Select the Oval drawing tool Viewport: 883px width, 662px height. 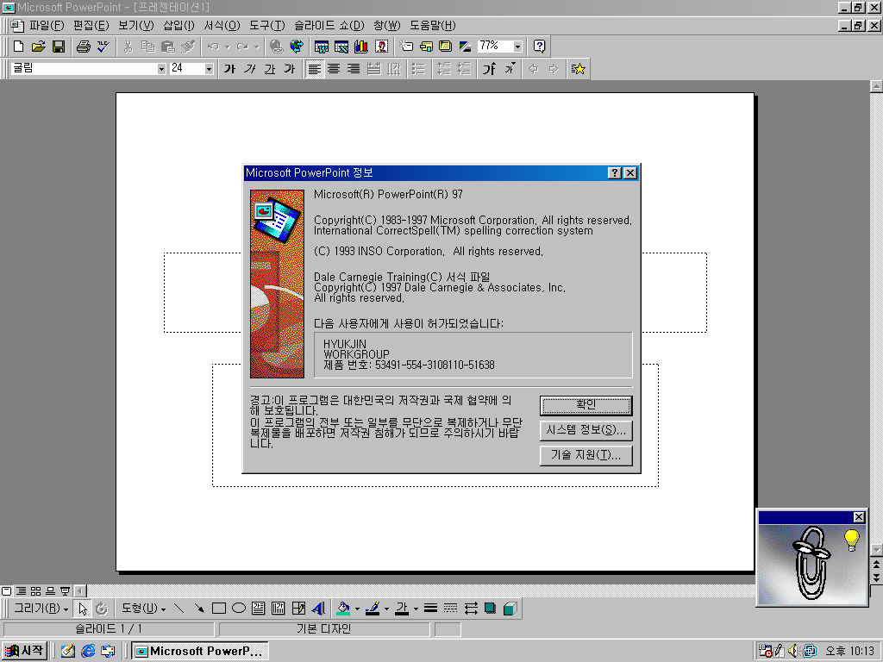click(x=239, y=609)
